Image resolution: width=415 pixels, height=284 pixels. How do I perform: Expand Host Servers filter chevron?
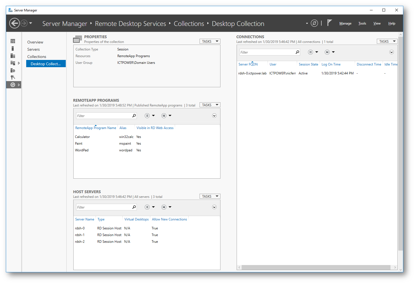pyautogui.click(x=214, y=207)
